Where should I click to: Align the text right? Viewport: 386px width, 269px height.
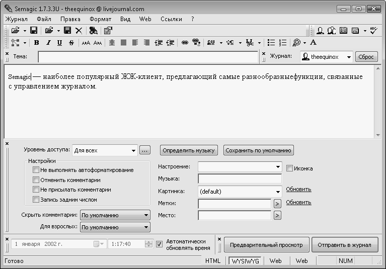click(x=146, y=43)
